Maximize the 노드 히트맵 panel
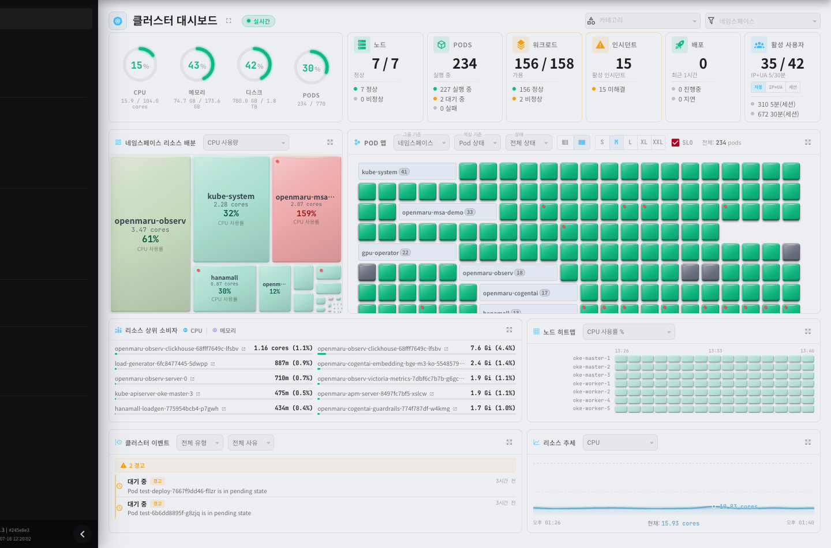Image resolution: width=831 pixels, height=548 pixels. [x=808, y=332]
